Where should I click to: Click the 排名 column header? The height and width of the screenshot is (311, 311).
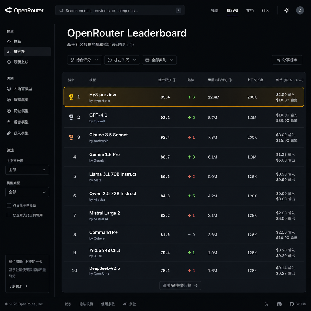[x=71, y=80]
